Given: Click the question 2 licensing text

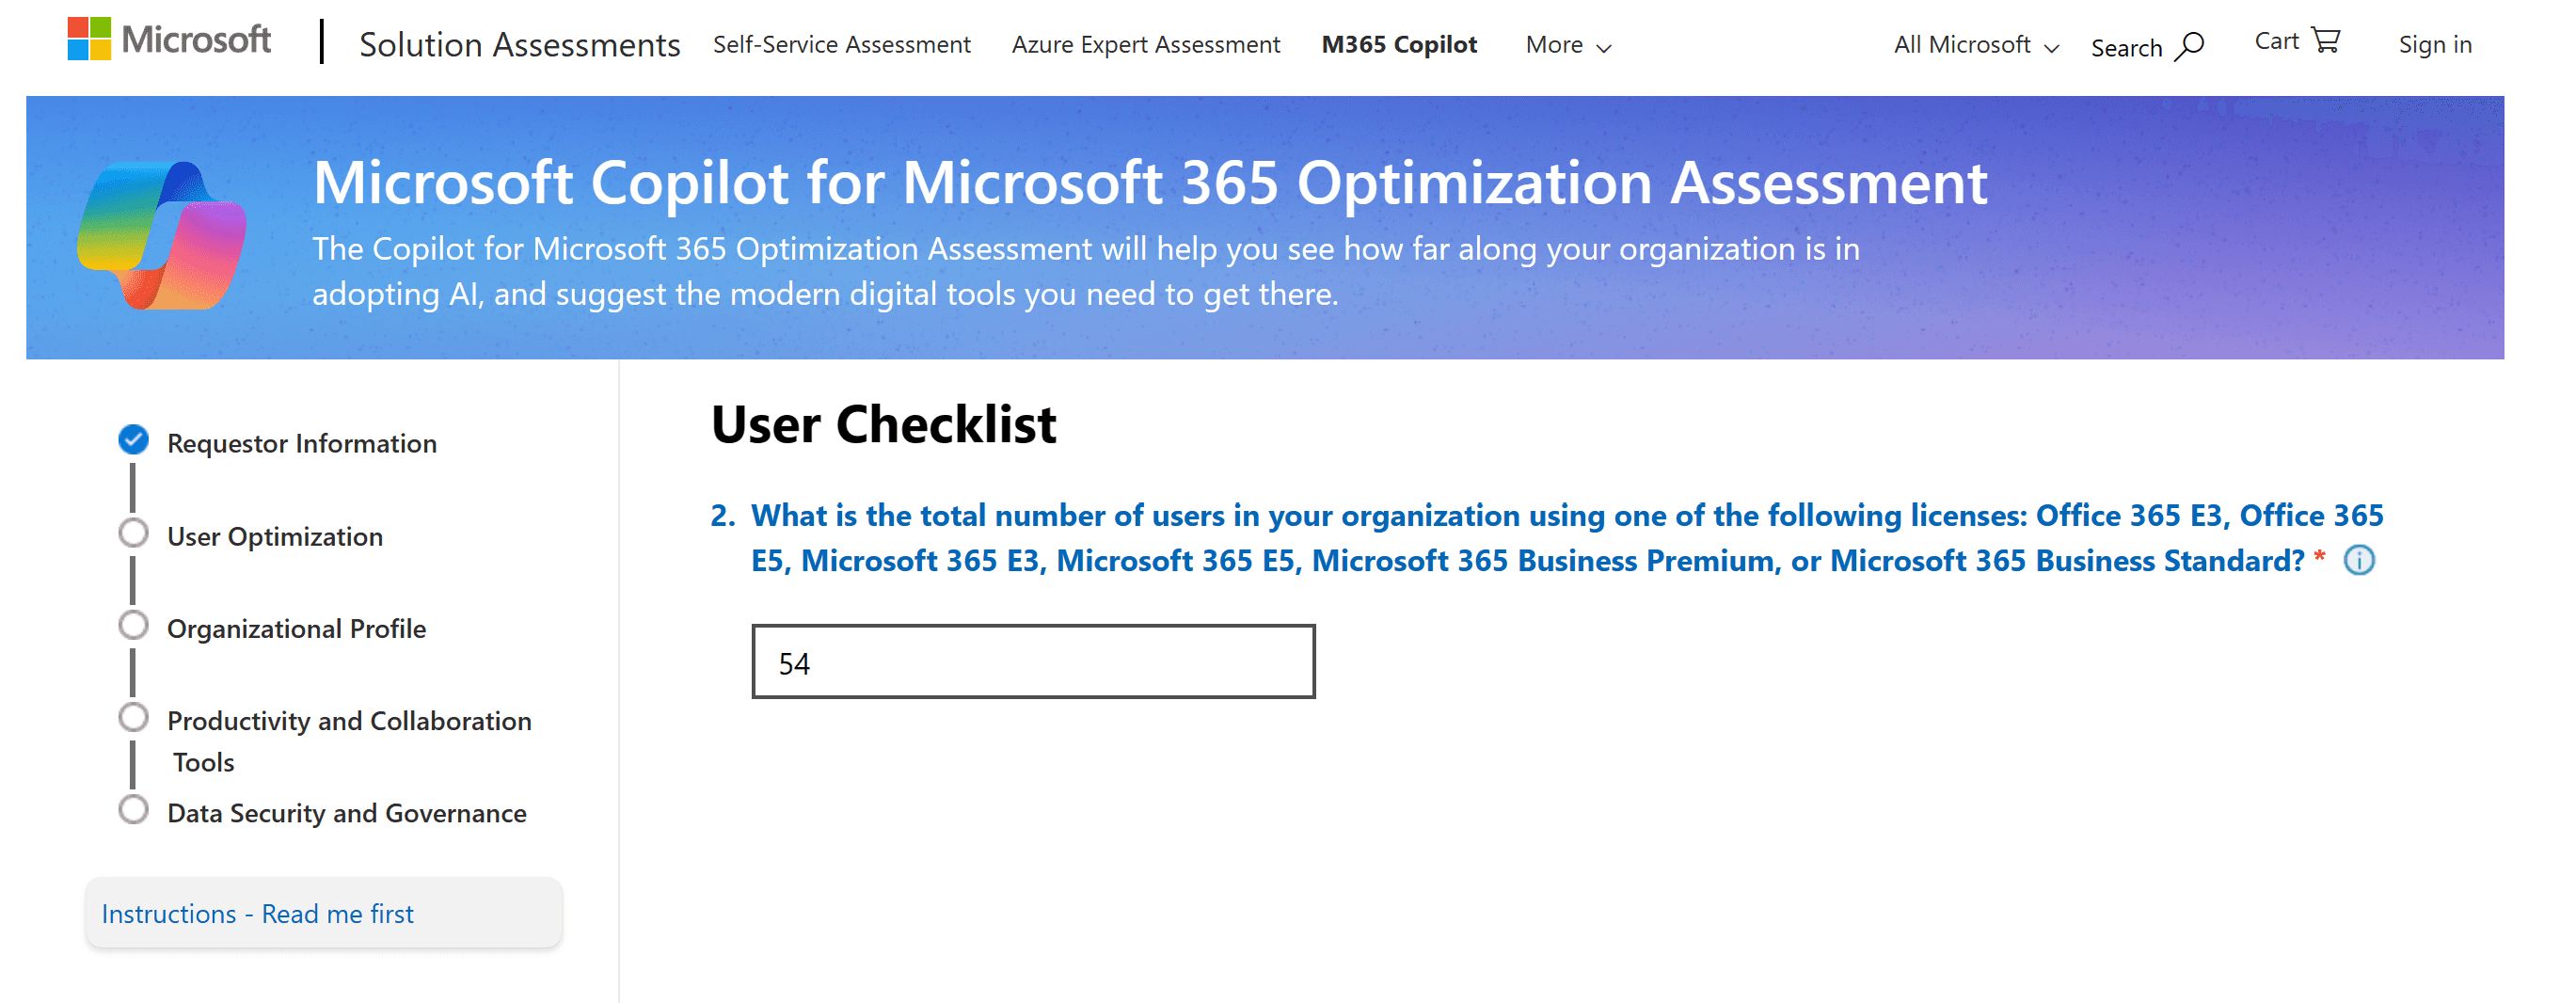Looking at the screenshot, I should pyautogui.click(x=1567, y=538).
